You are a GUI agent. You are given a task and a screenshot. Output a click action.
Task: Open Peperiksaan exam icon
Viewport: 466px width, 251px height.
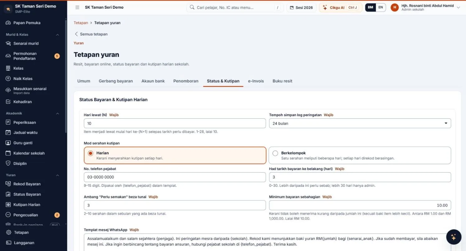(8, 122)
